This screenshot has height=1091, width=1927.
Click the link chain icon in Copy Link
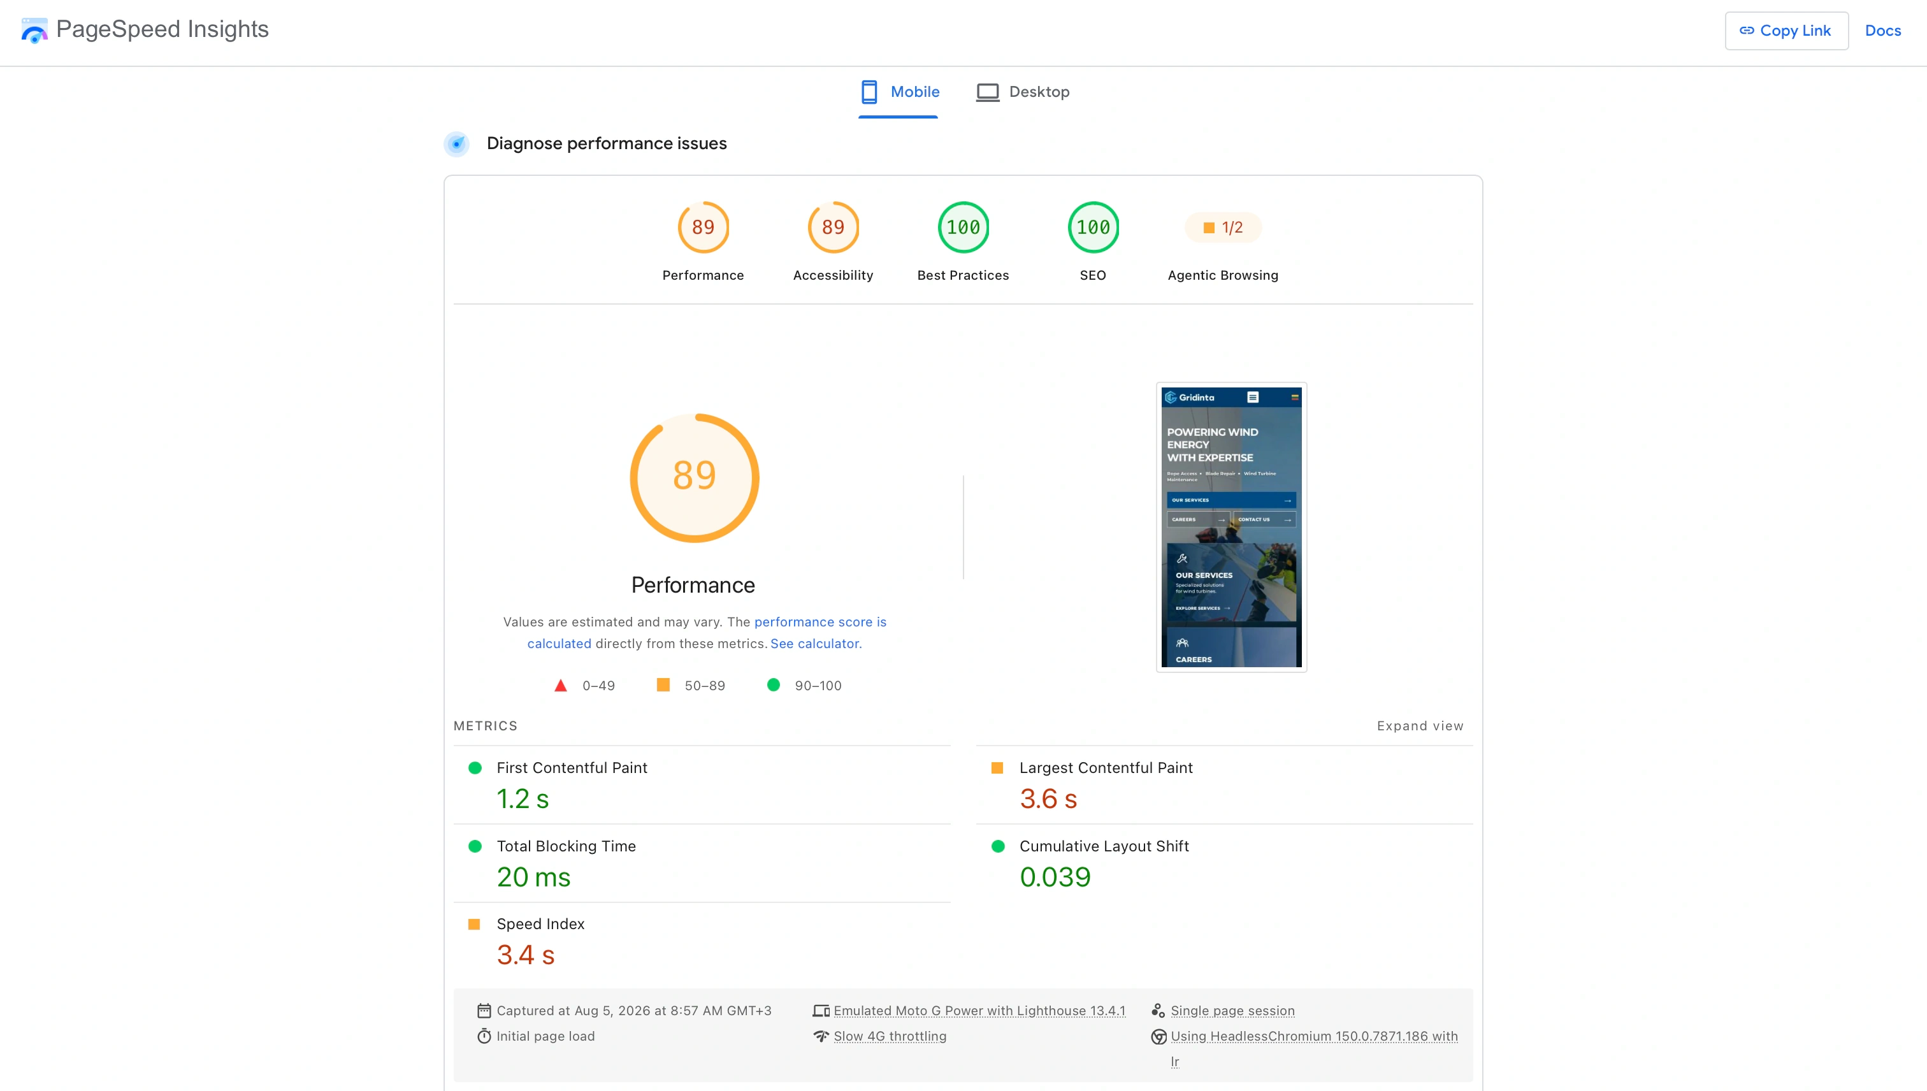(1747, 31)
